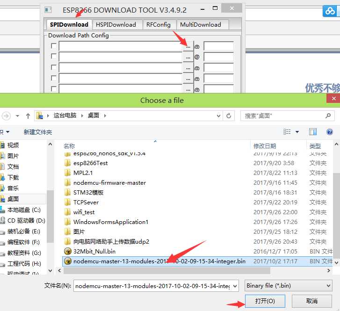
Task: Click the horizontal scrollbar of file list
Action: point(167,270)
